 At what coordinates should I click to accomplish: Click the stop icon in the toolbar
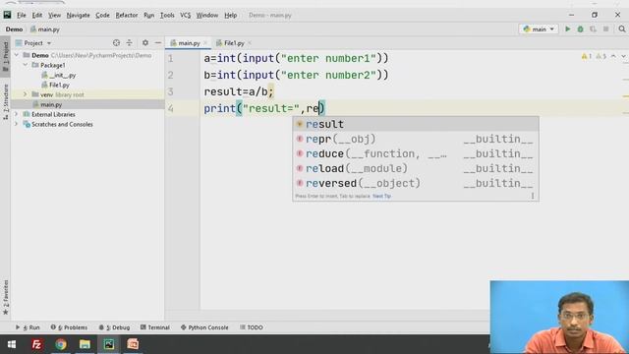[x=606, y=29]
